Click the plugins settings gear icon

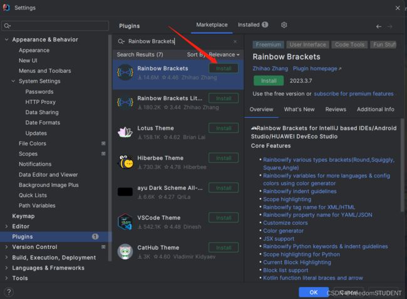(x=284, y=25)
